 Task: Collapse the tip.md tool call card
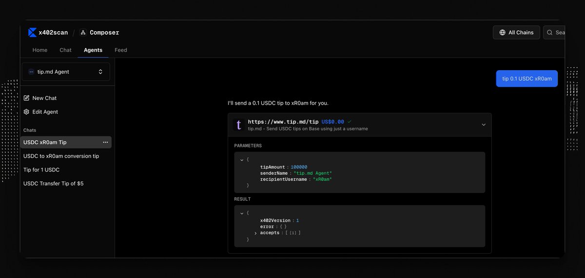pos(484,125)
